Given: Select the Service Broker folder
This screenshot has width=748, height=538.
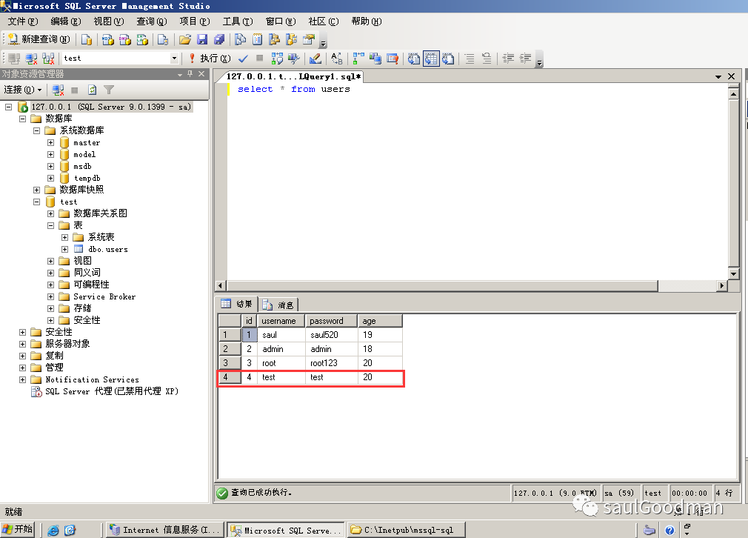Looking at the screenshot, I should click(104, 296).
